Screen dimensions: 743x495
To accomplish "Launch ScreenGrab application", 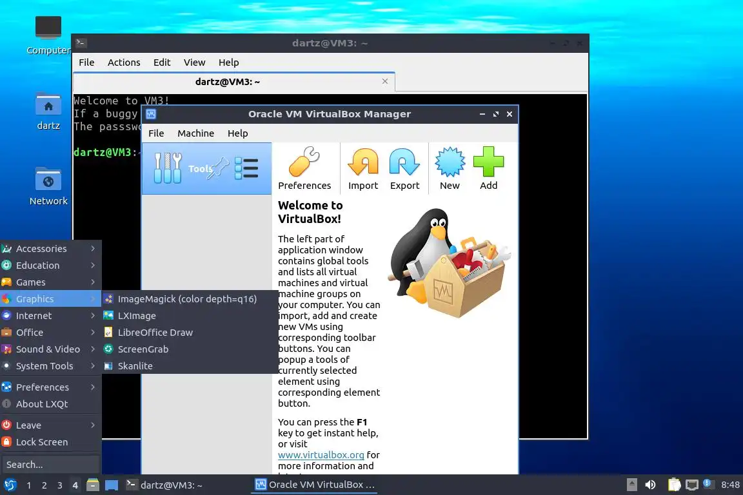I will pos(190,349).
